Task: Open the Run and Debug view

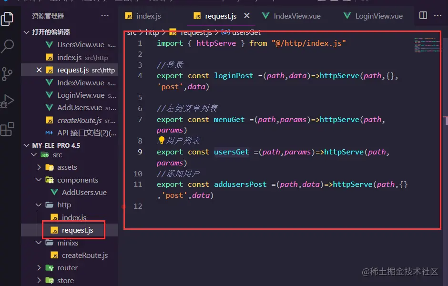Action: click(x=7, y=102)
